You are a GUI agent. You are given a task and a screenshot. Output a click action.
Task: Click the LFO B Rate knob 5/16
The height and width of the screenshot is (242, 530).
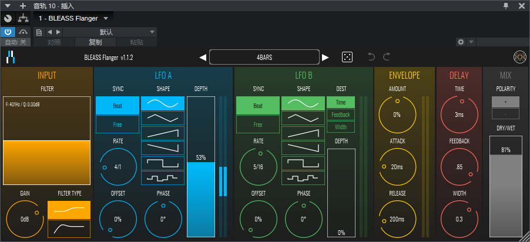click(x=258, y=167)
